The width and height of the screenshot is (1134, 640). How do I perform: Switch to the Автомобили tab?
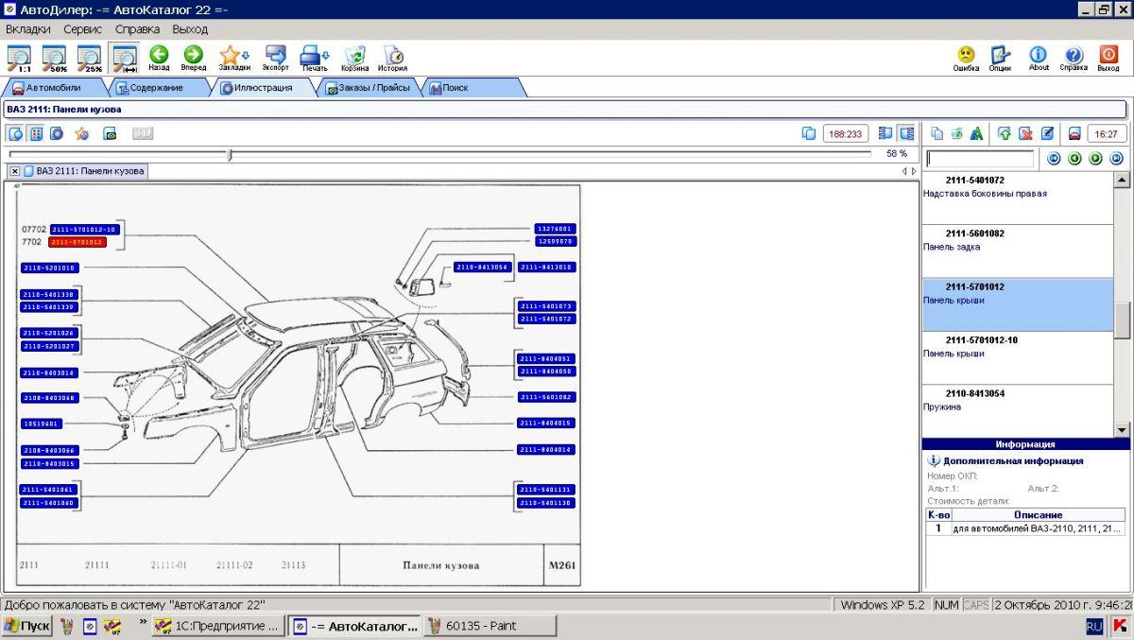(x=53, y=88)
